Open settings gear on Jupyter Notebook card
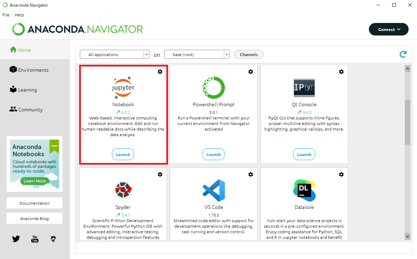The image size is (417, 259). pyautogui.click(x=160, y=72)
